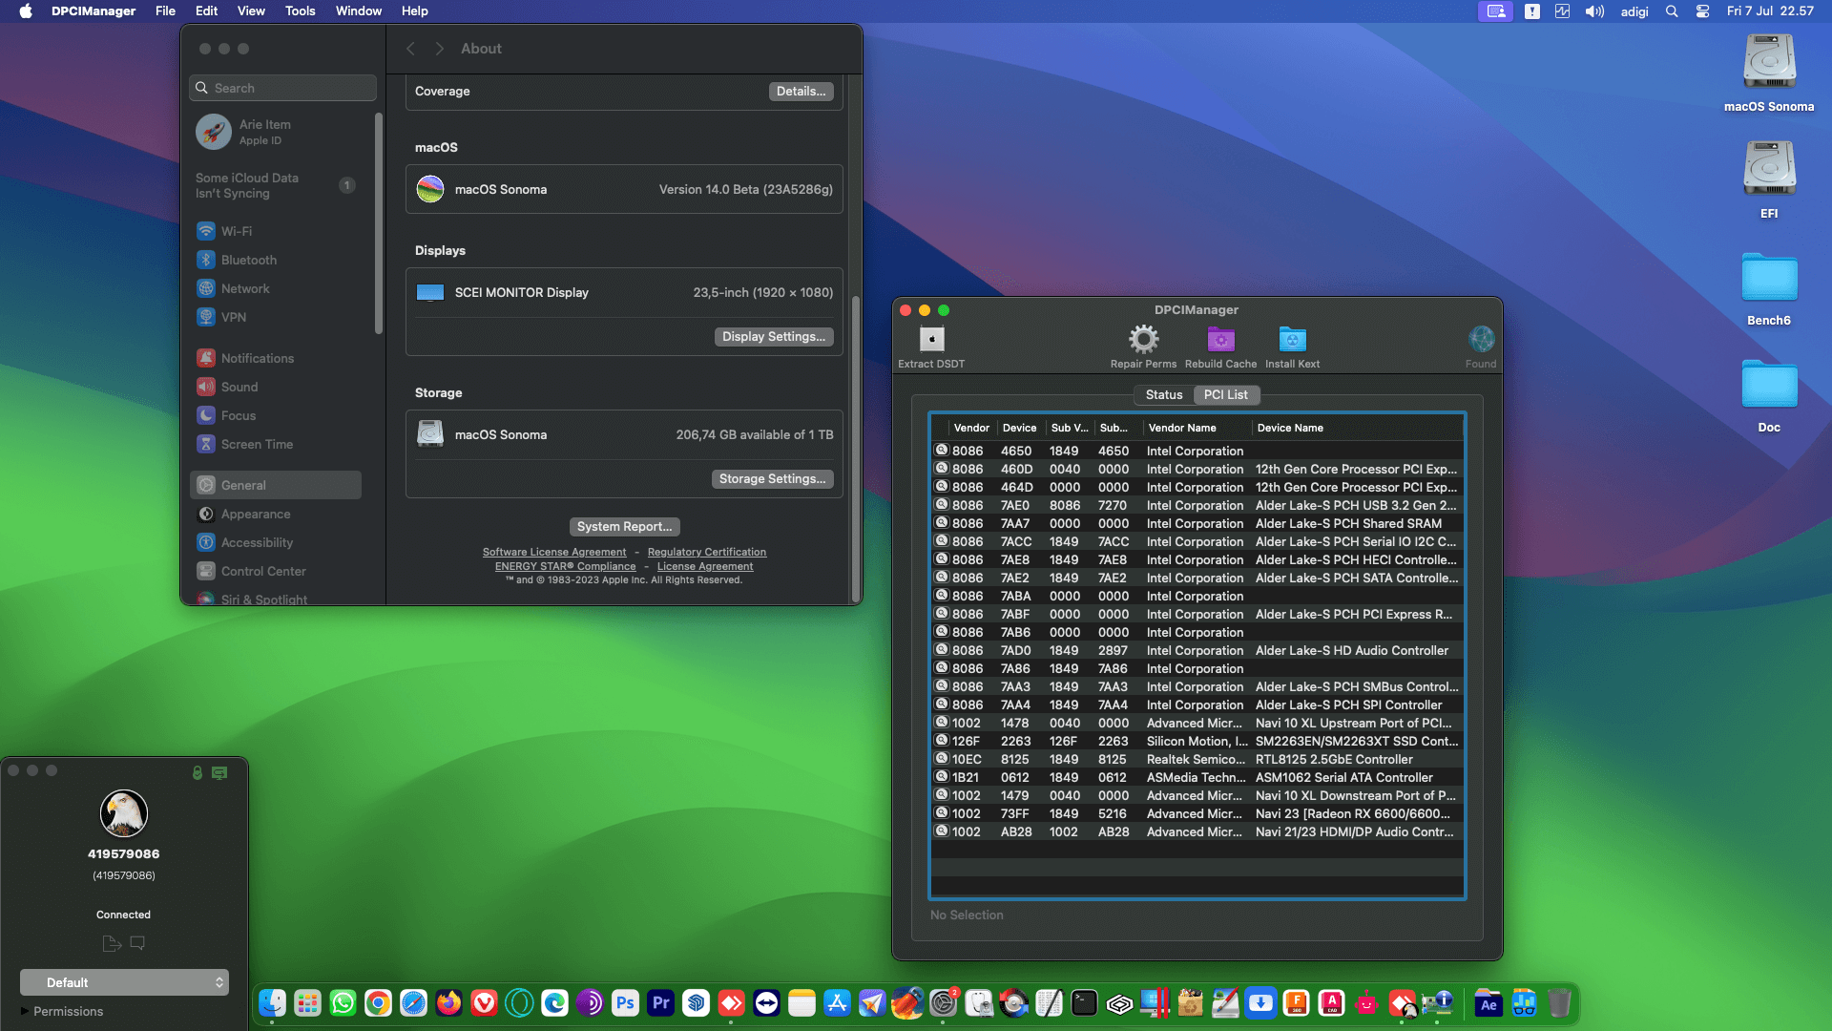The height and width of the screenshot is (1031, 1832).
Task: Click the volume icon in menu bar
Action: pyautogui.click(x=1594, y=11)
